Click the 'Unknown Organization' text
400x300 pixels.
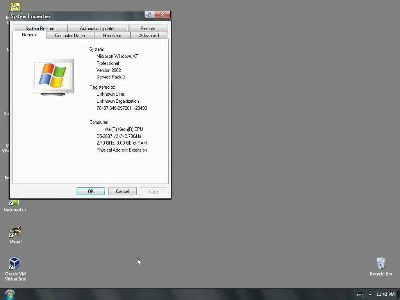pyautogui.click(x=118, y=101)
